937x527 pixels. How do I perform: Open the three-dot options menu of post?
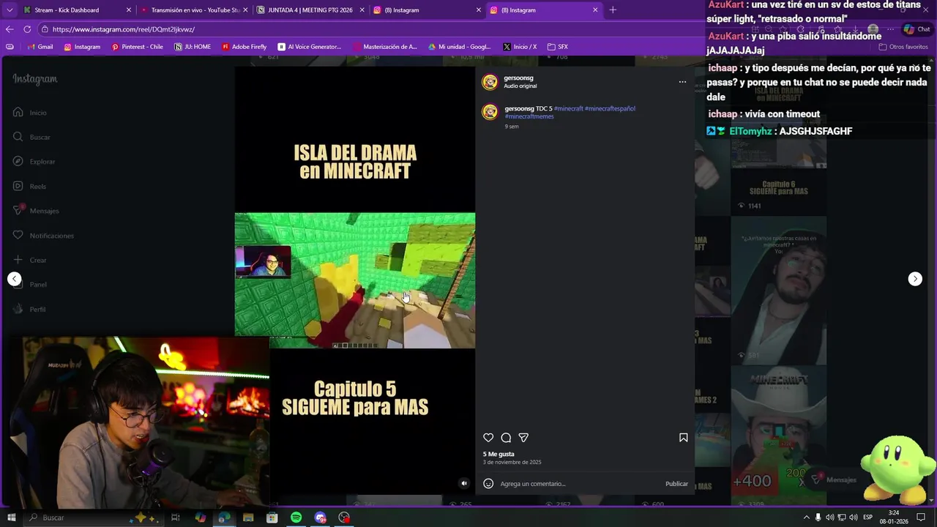tap(682, 82)
